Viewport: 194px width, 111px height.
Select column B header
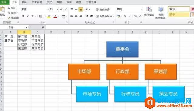pyautogui.click(x=24, y=32)
